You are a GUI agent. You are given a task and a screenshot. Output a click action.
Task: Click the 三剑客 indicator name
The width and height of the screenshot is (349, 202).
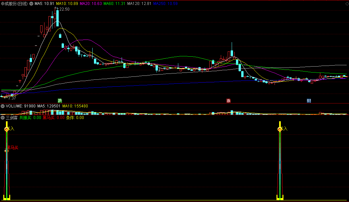12,118
